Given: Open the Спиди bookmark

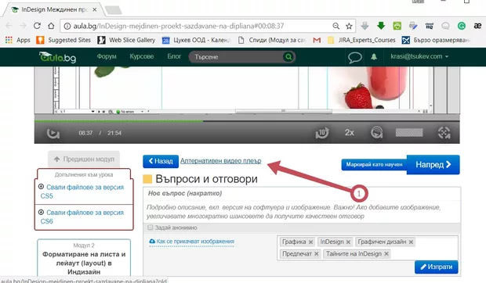Looking at the screenshot, I should 272,40.
